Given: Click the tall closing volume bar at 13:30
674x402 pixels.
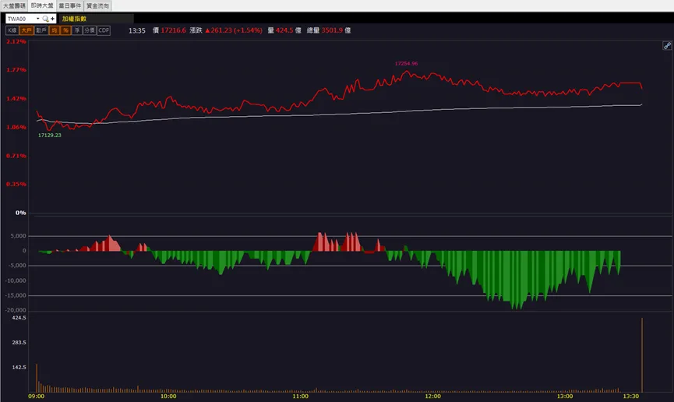Looking at the screenshot, I should click(642, 355).
